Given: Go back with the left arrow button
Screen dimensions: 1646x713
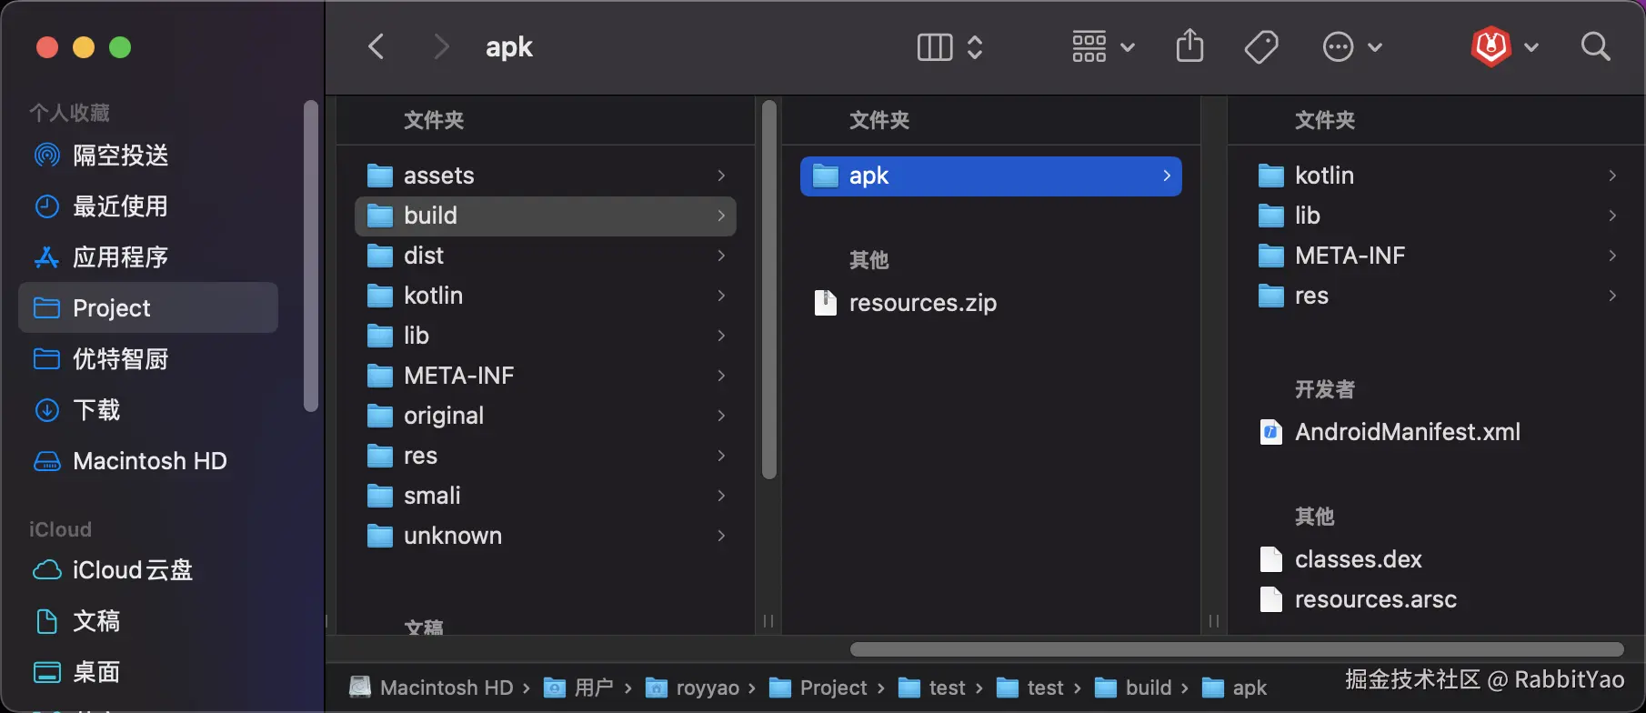Looking at the screenshot, I should pos(376,46).
